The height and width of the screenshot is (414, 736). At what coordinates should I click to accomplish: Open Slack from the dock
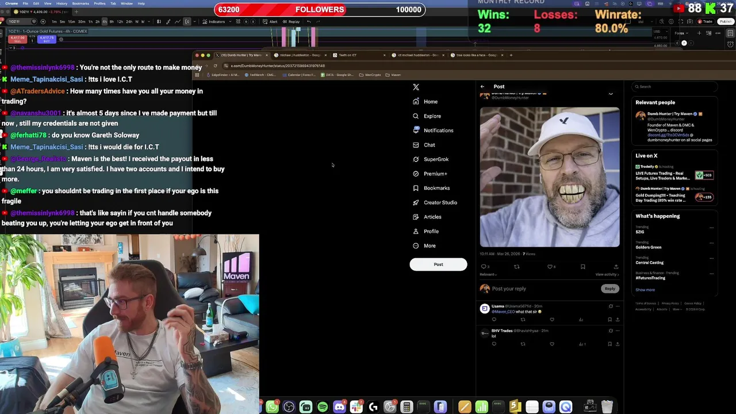[356, 407]
